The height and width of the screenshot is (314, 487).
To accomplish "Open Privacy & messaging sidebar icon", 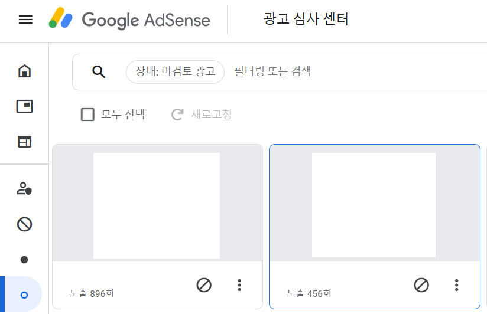I will (24, 189).
